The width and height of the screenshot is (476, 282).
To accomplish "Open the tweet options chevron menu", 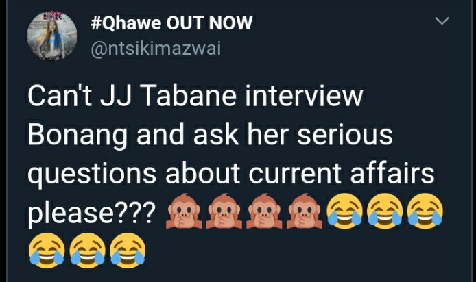I will click(x=442, y=21).
